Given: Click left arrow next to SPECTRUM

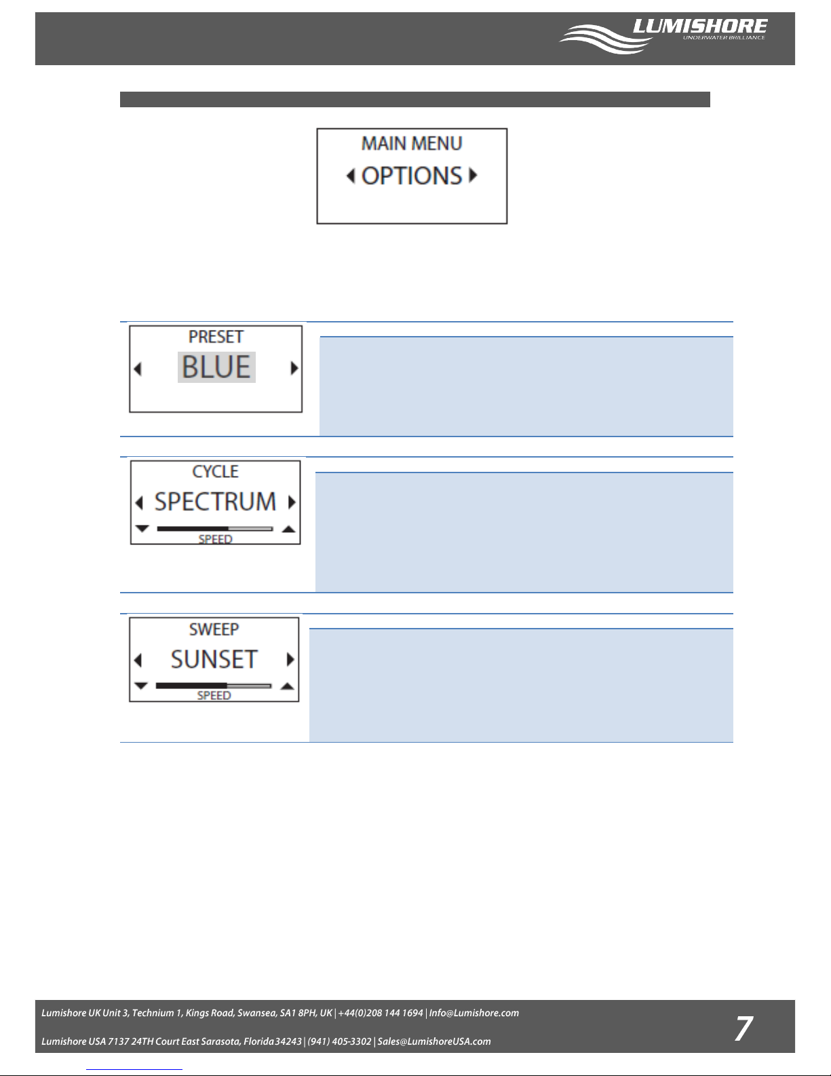Looking at the screenshot, I should [x=139, y=503].
